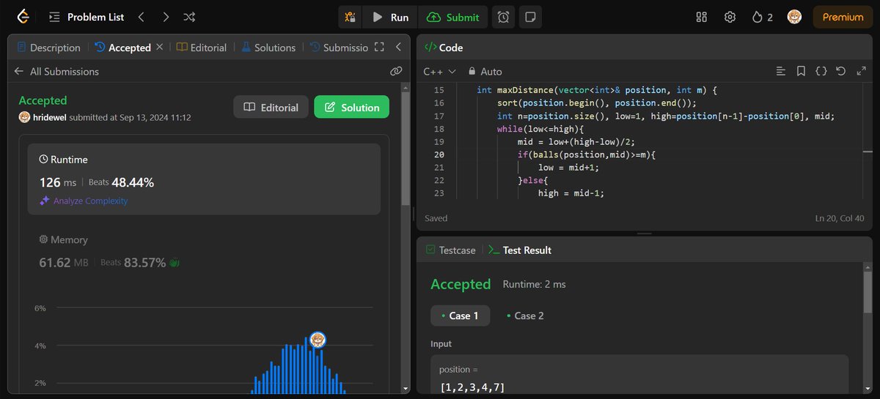Image resolution: width=880 pixels, height=399 pixels.
Task: Go to previous problem arrow
Action: 141,17
